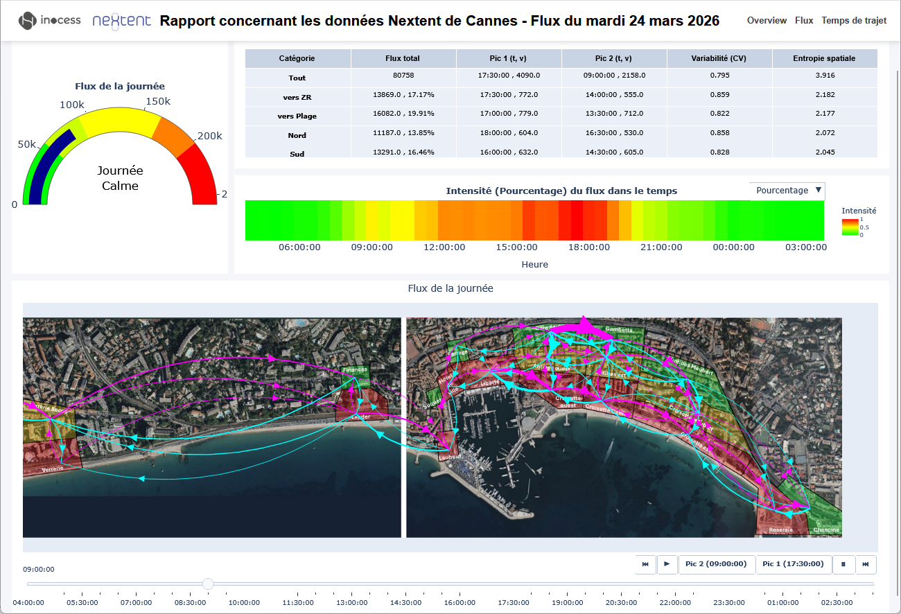Click the 18:00:00 label on the intensity heatmap

[x=589, y=247]
